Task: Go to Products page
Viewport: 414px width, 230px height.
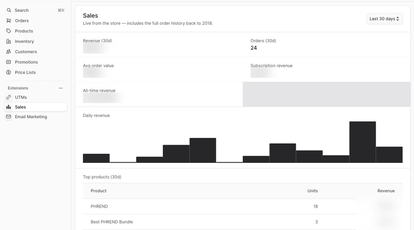Action: coord(35,31)
